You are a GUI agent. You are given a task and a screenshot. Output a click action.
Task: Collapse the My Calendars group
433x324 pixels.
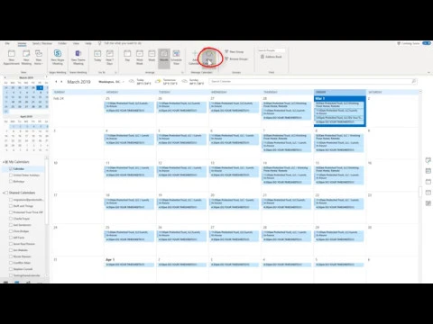[x=4, y=162]
